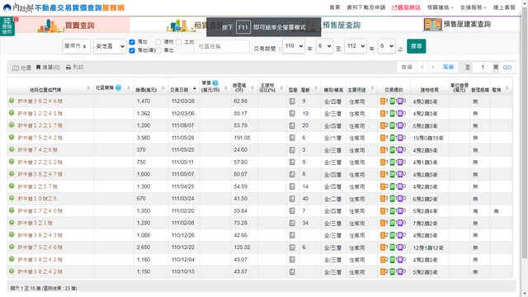Switch to 預售屋查詢 tab
Viewport: 528px width, 297px height.
(341, 25)
